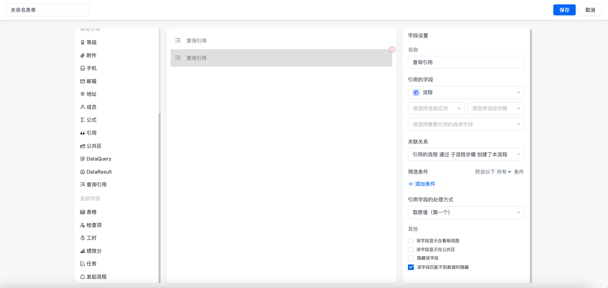Click the 添加条件 link
The image size is (608, 288).
[x=422, y=184]
